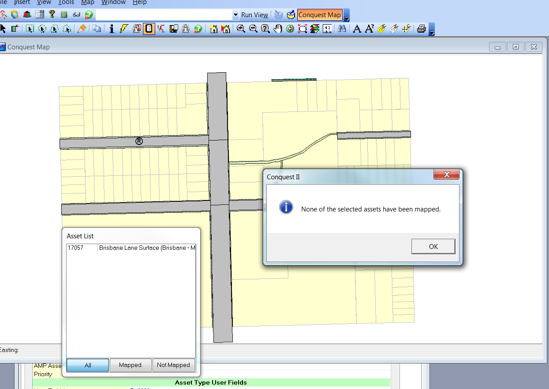Maximize the Conquest Map child window

[515, 47]
